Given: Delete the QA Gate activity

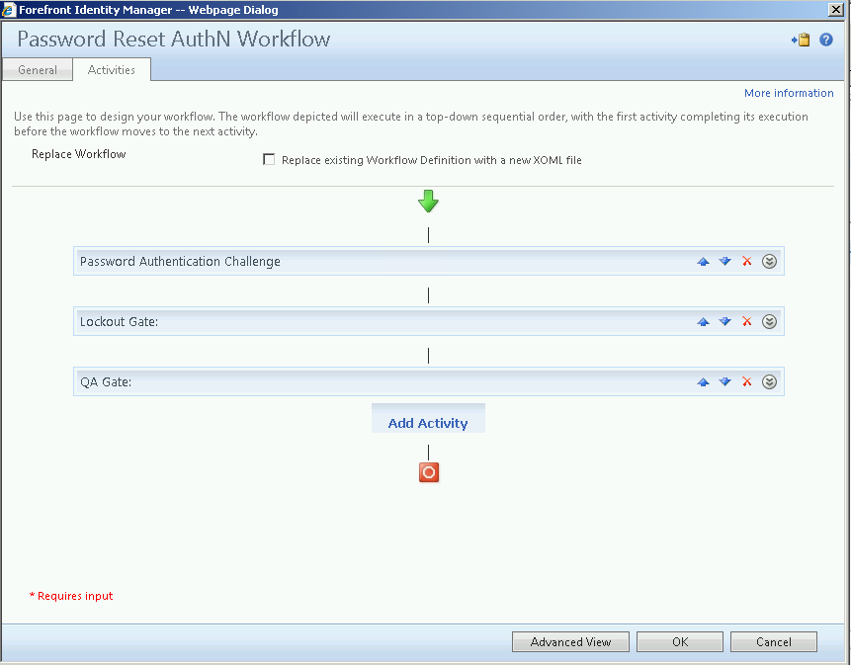Looking at the screenshot, I should point(747,381).
